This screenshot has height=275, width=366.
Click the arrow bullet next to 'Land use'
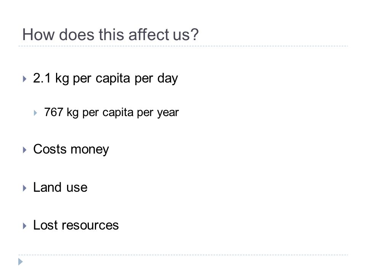pos(25,188)
